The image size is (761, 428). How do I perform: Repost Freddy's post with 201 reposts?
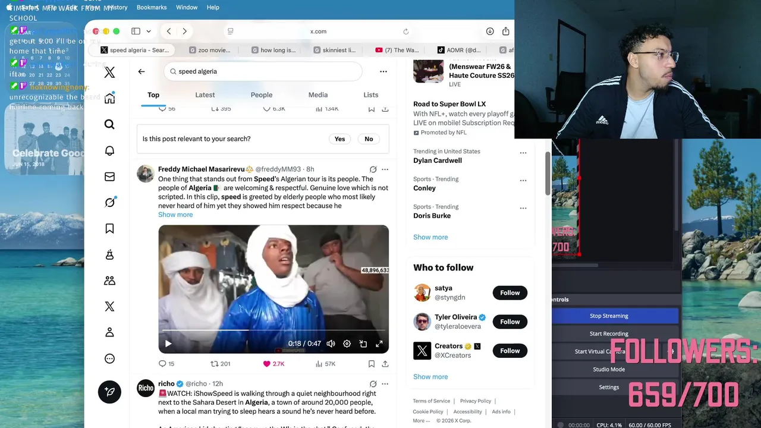click(x=221, y=364)
